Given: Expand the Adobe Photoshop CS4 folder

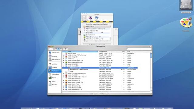Looking at the screenshot, I should (x=64, y=88).
